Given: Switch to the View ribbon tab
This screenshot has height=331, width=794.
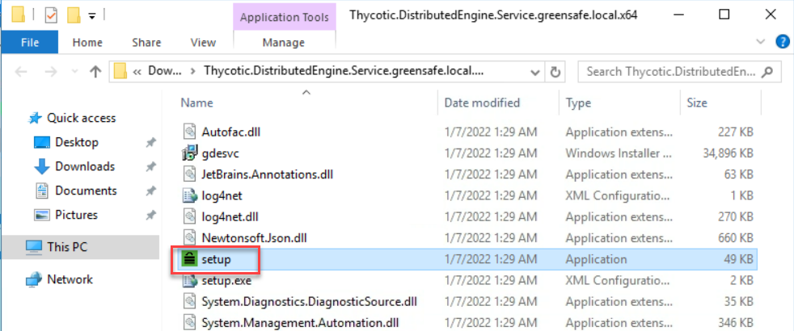Looking at the screenshot, I should click(x=203, y=43).
